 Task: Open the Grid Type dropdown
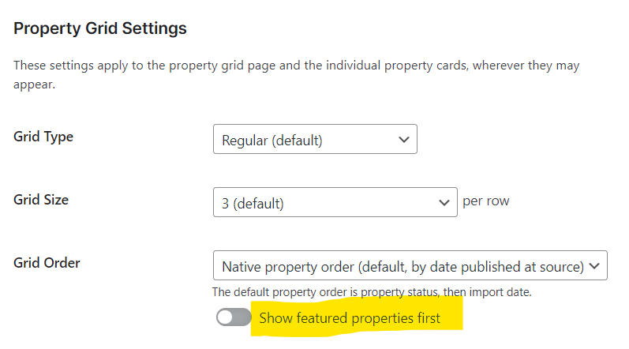(314, 141)
